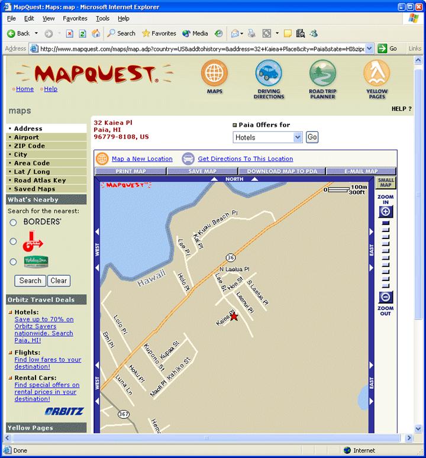Select the Holiday Inn radio button
Viewport: 426px width, 458px height.
point(13,262)
